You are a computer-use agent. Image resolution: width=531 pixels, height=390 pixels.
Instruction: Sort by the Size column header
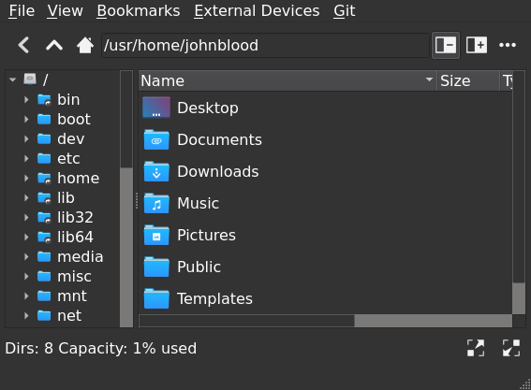pos(468,80)
